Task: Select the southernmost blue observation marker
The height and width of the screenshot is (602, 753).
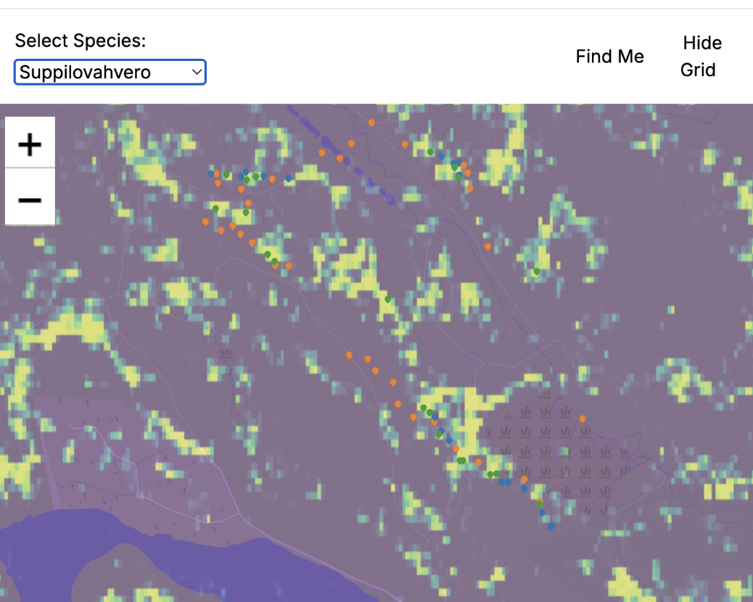Action: [551, 525]
